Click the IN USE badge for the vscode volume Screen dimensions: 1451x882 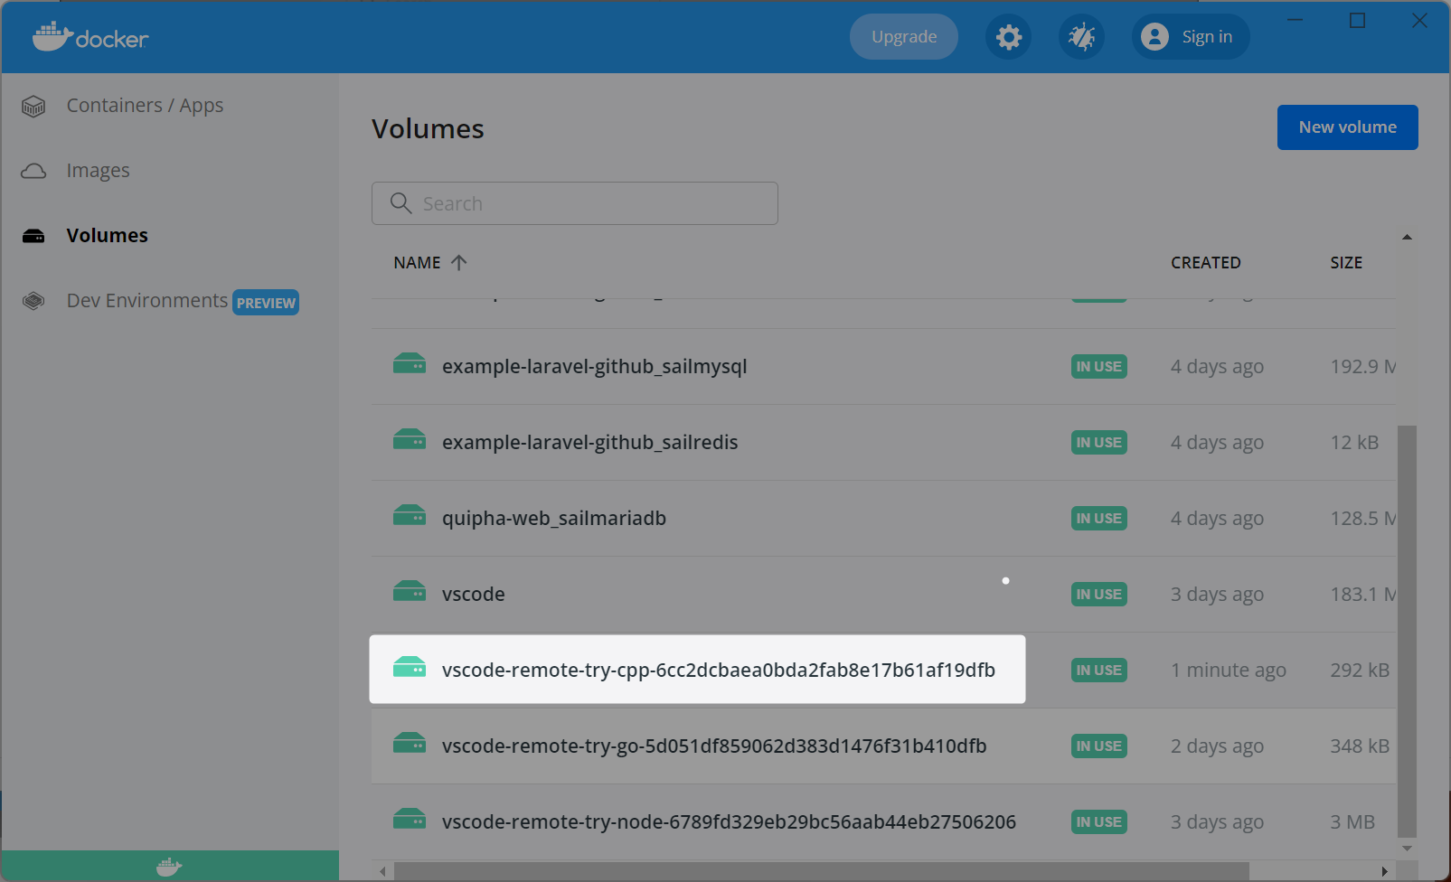(x=1099, y=595)
